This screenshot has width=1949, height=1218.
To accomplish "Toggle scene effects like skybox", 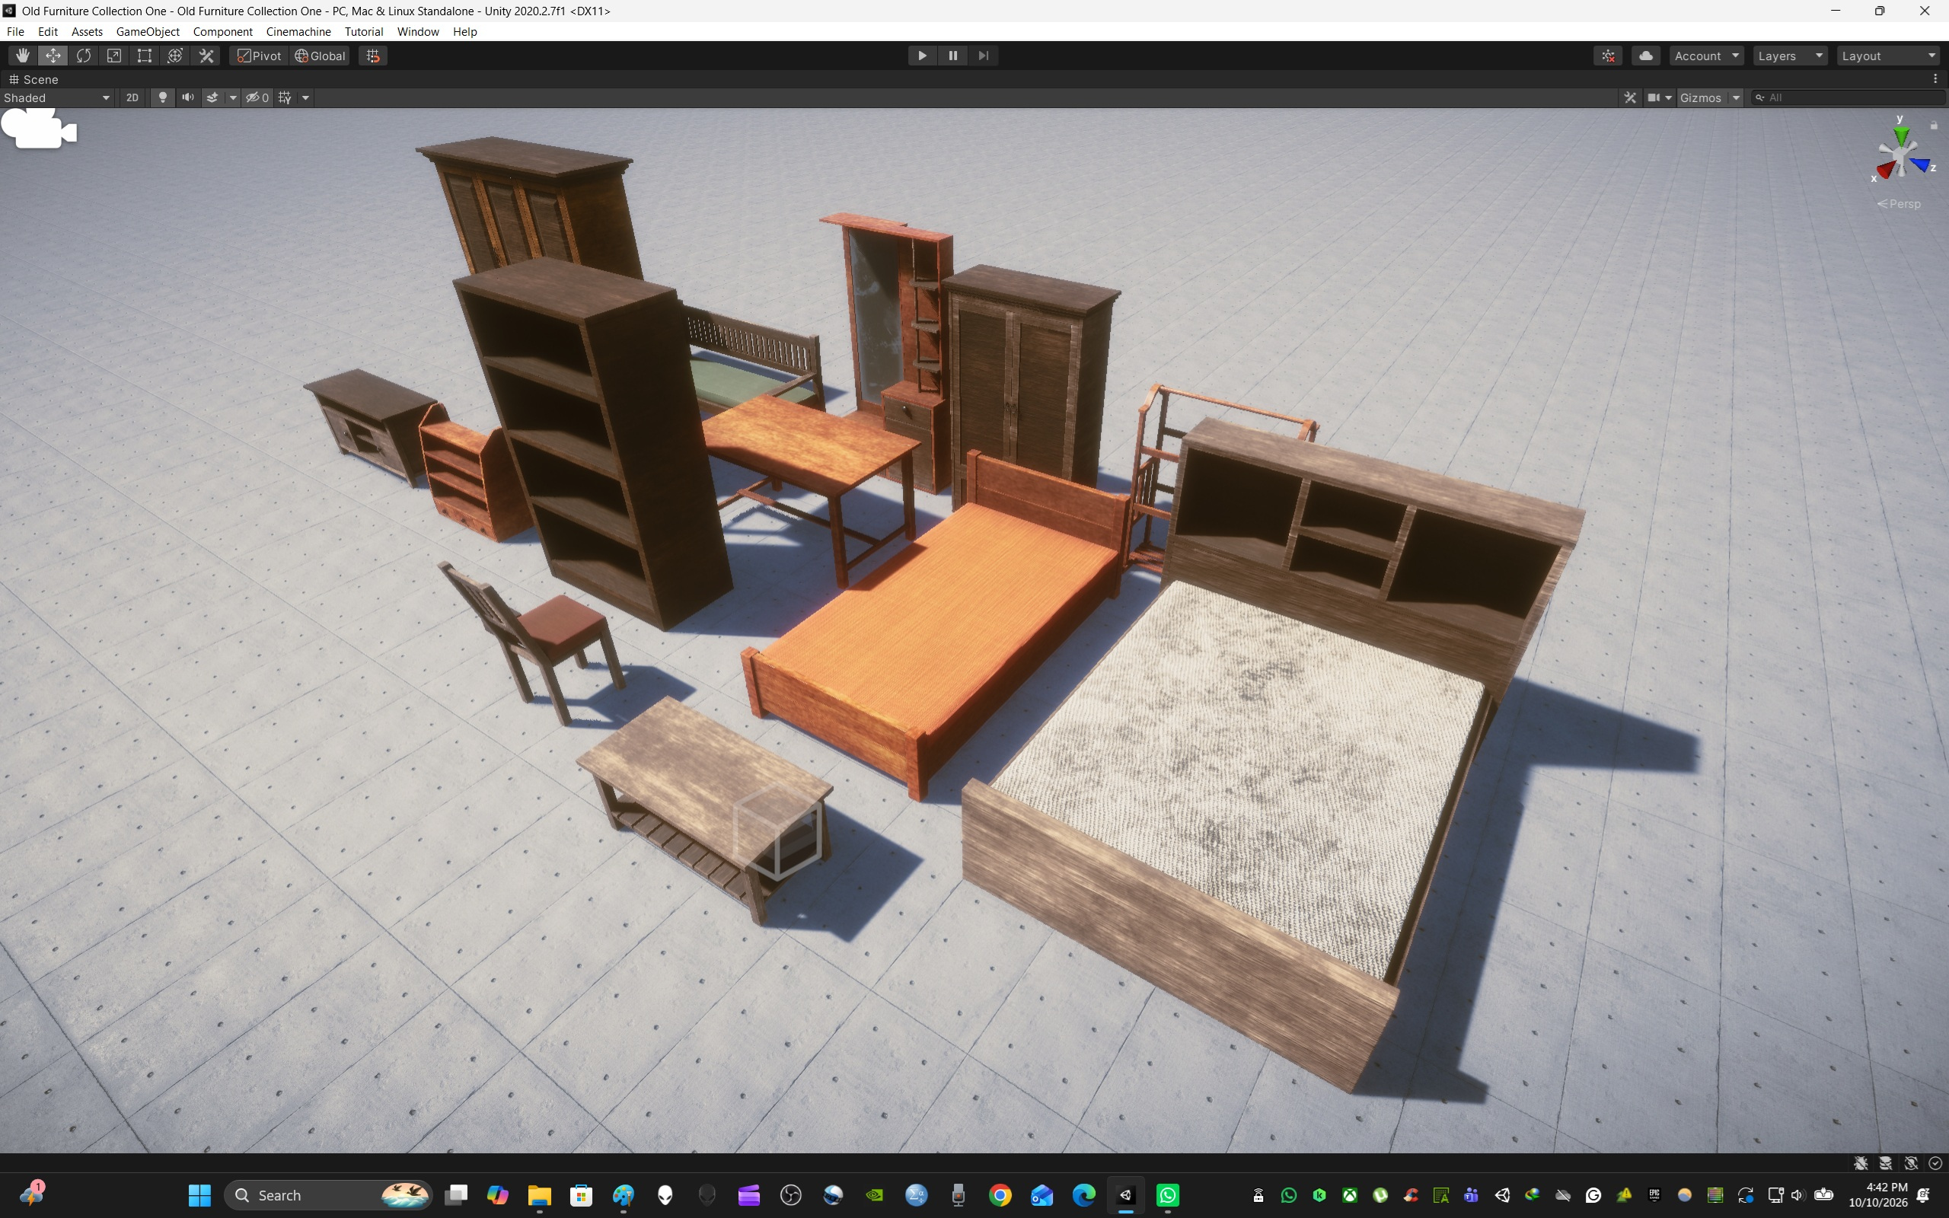I will pos(212,97).
